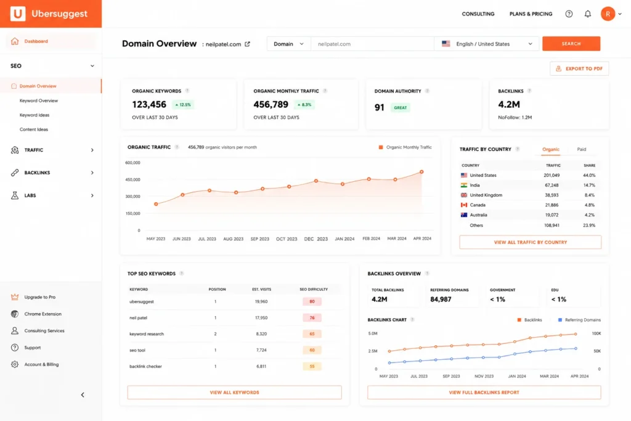Click the Consulting Services person icon
This screenshot has height=421, width=631.
coord(15,331)
